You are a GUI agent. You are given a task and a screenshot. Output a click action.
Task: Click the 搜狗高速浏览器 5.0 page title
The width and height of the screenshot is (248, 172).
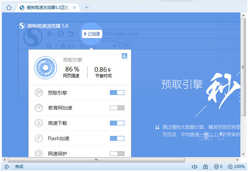tap(48, 26)
